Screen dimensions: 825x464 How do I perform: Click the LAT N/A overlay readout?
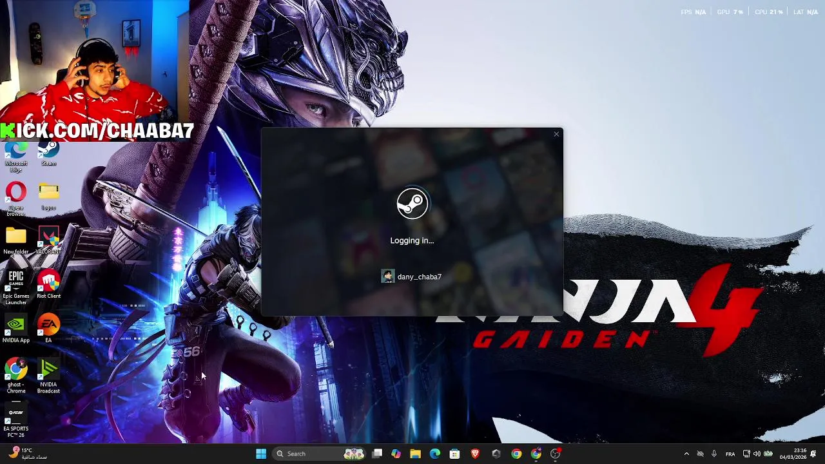(x=806, y=12)
